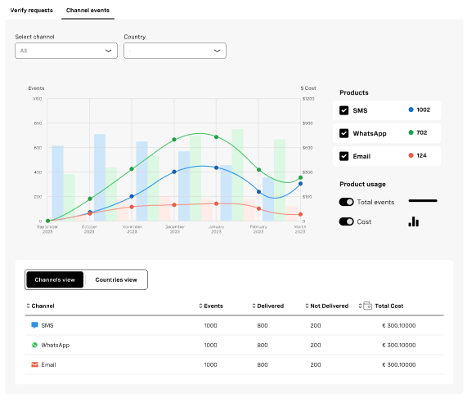Uncheck the Email product checkbox
This screenshot has height=402, width=467.
[x=344, y=156]
